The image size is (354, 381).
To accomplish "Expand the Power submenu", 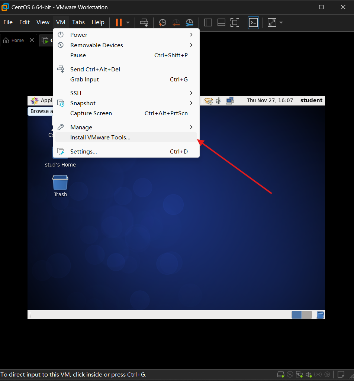I will click(x=126, y=35).
